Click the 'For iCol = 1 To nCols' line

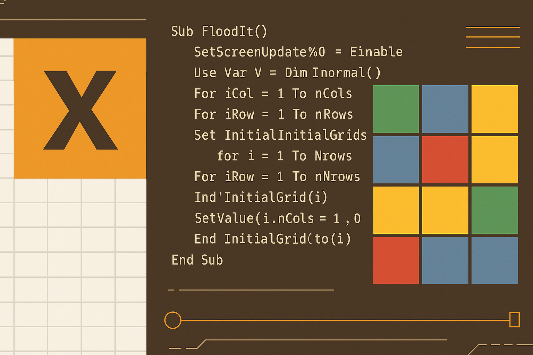tap(273, 94)
